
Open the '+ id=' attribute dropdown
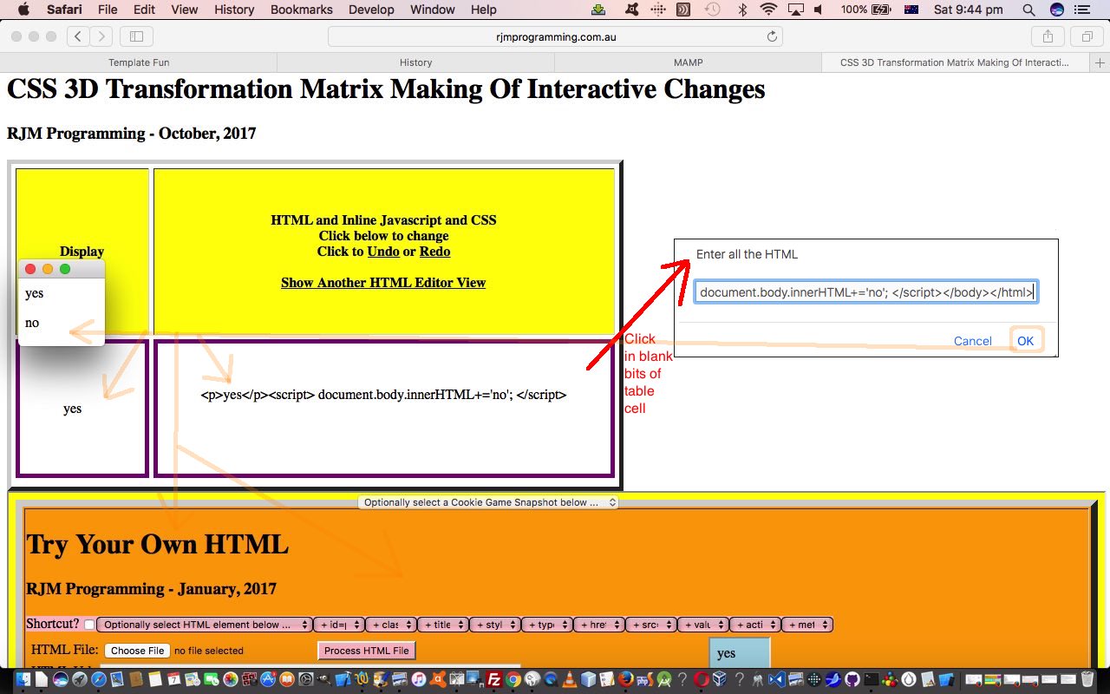click(x=339, y=625)
